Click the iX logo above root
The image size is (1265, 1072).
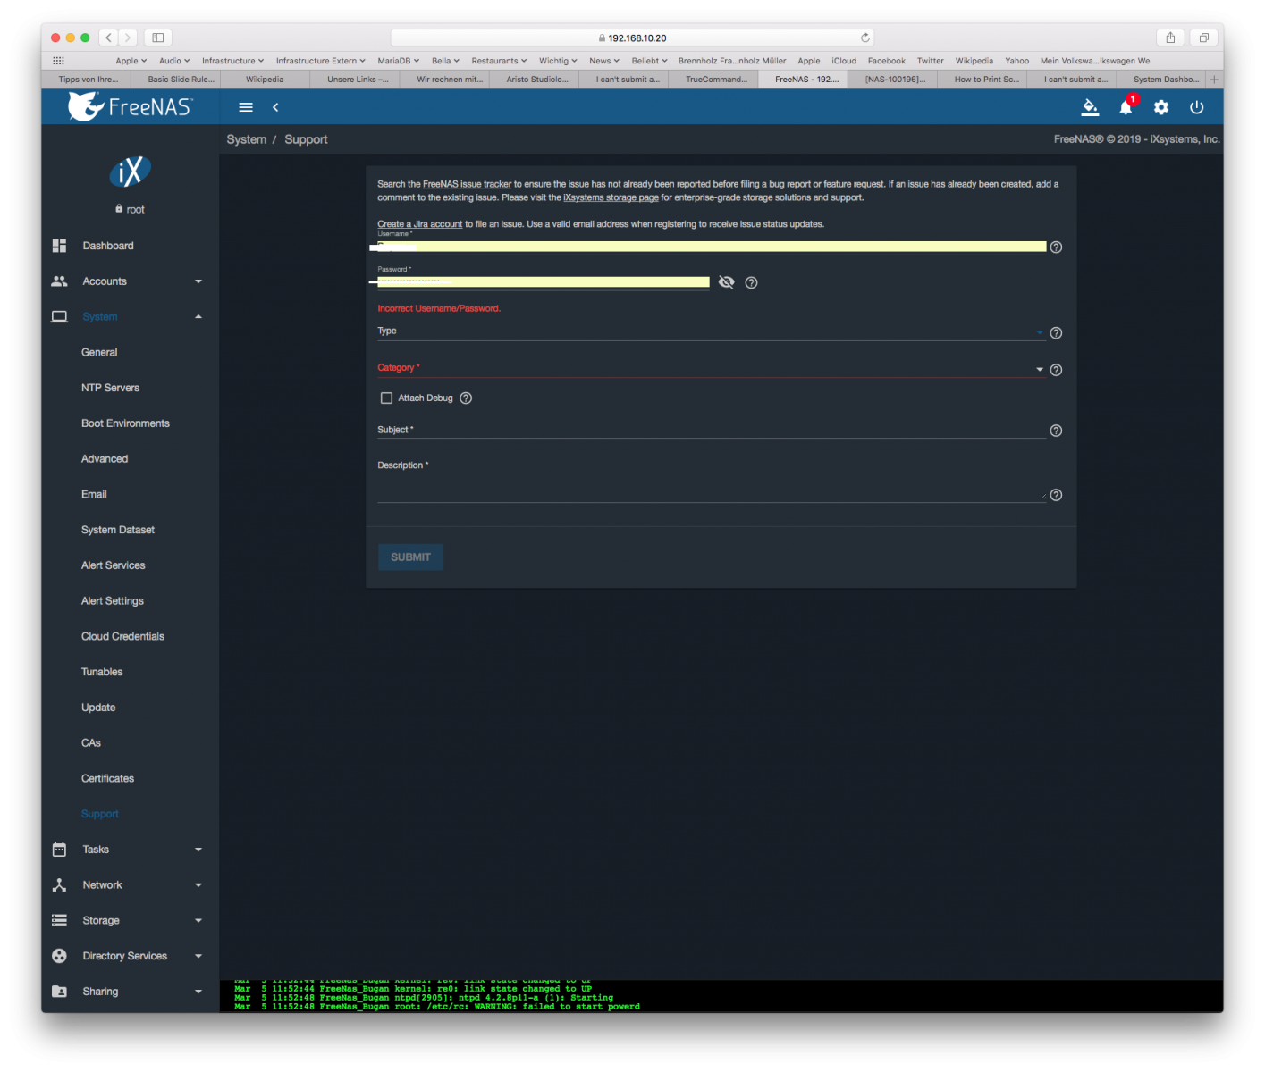click(x=130, y=172)
